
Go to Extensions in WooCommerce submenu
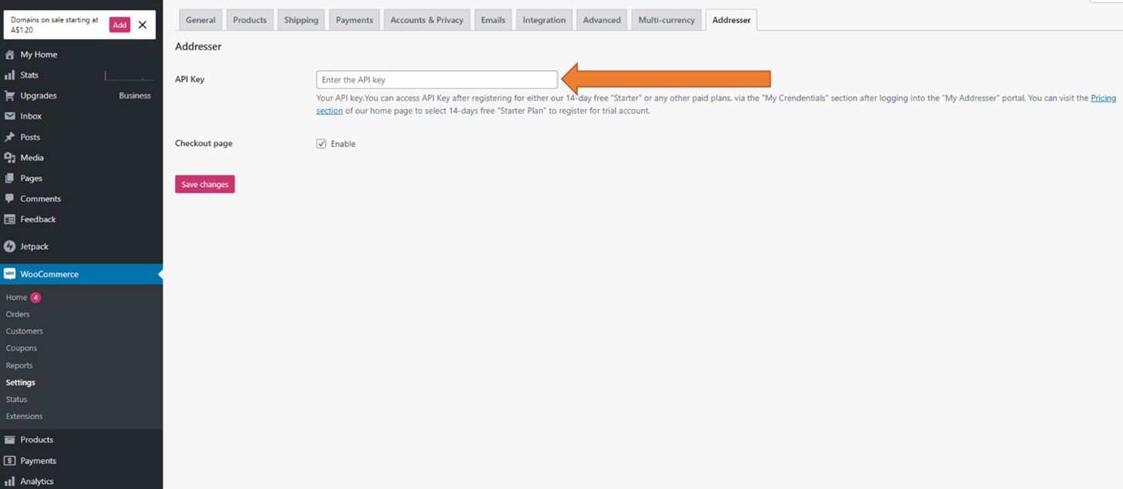(24, 417)
